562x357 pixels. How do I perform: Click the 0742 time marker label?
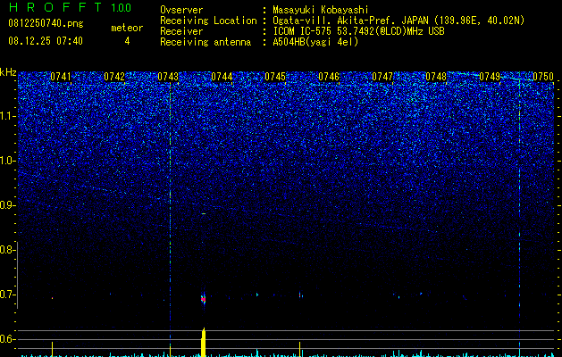tap(114, 77)
